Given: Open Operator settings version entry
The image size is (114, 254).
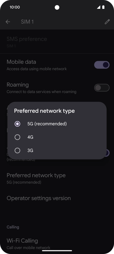Looking at the screenshot, I should coord(57,198).
